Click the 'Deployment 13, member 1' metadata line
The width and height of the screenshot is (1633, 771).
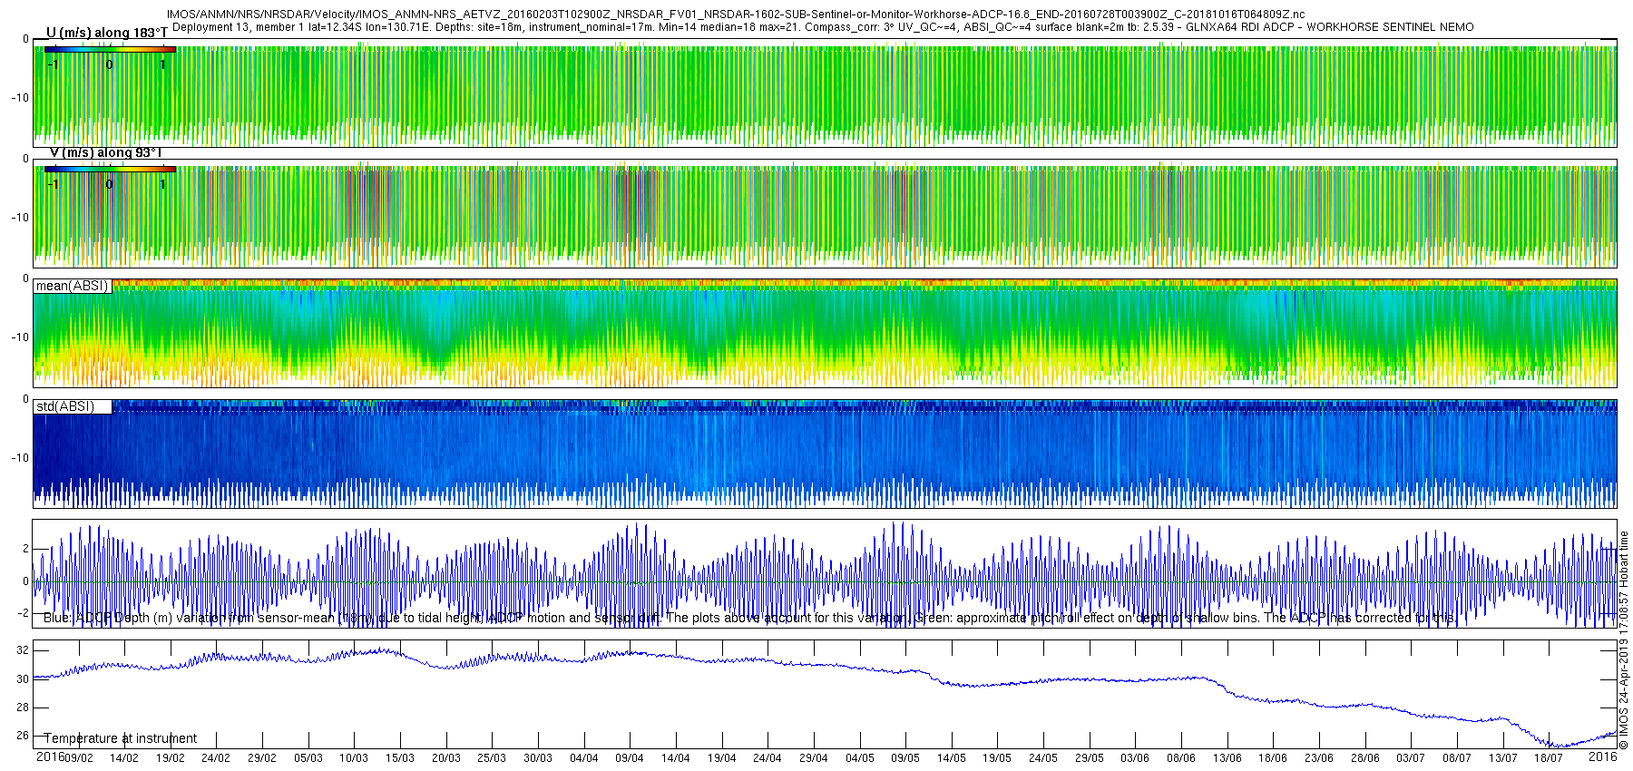click(823, 27)
